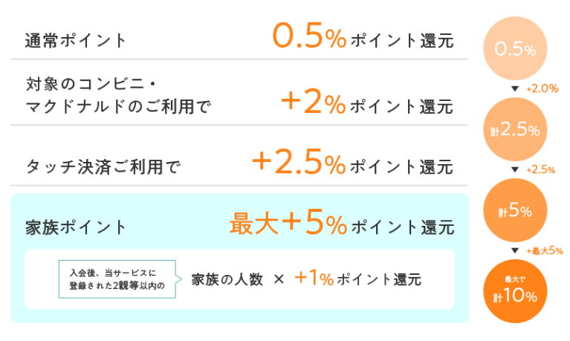Click the +1% ポイント還元 text
Image resolution: width=570 pixels, height=341 pixels.
coord(357,279)
